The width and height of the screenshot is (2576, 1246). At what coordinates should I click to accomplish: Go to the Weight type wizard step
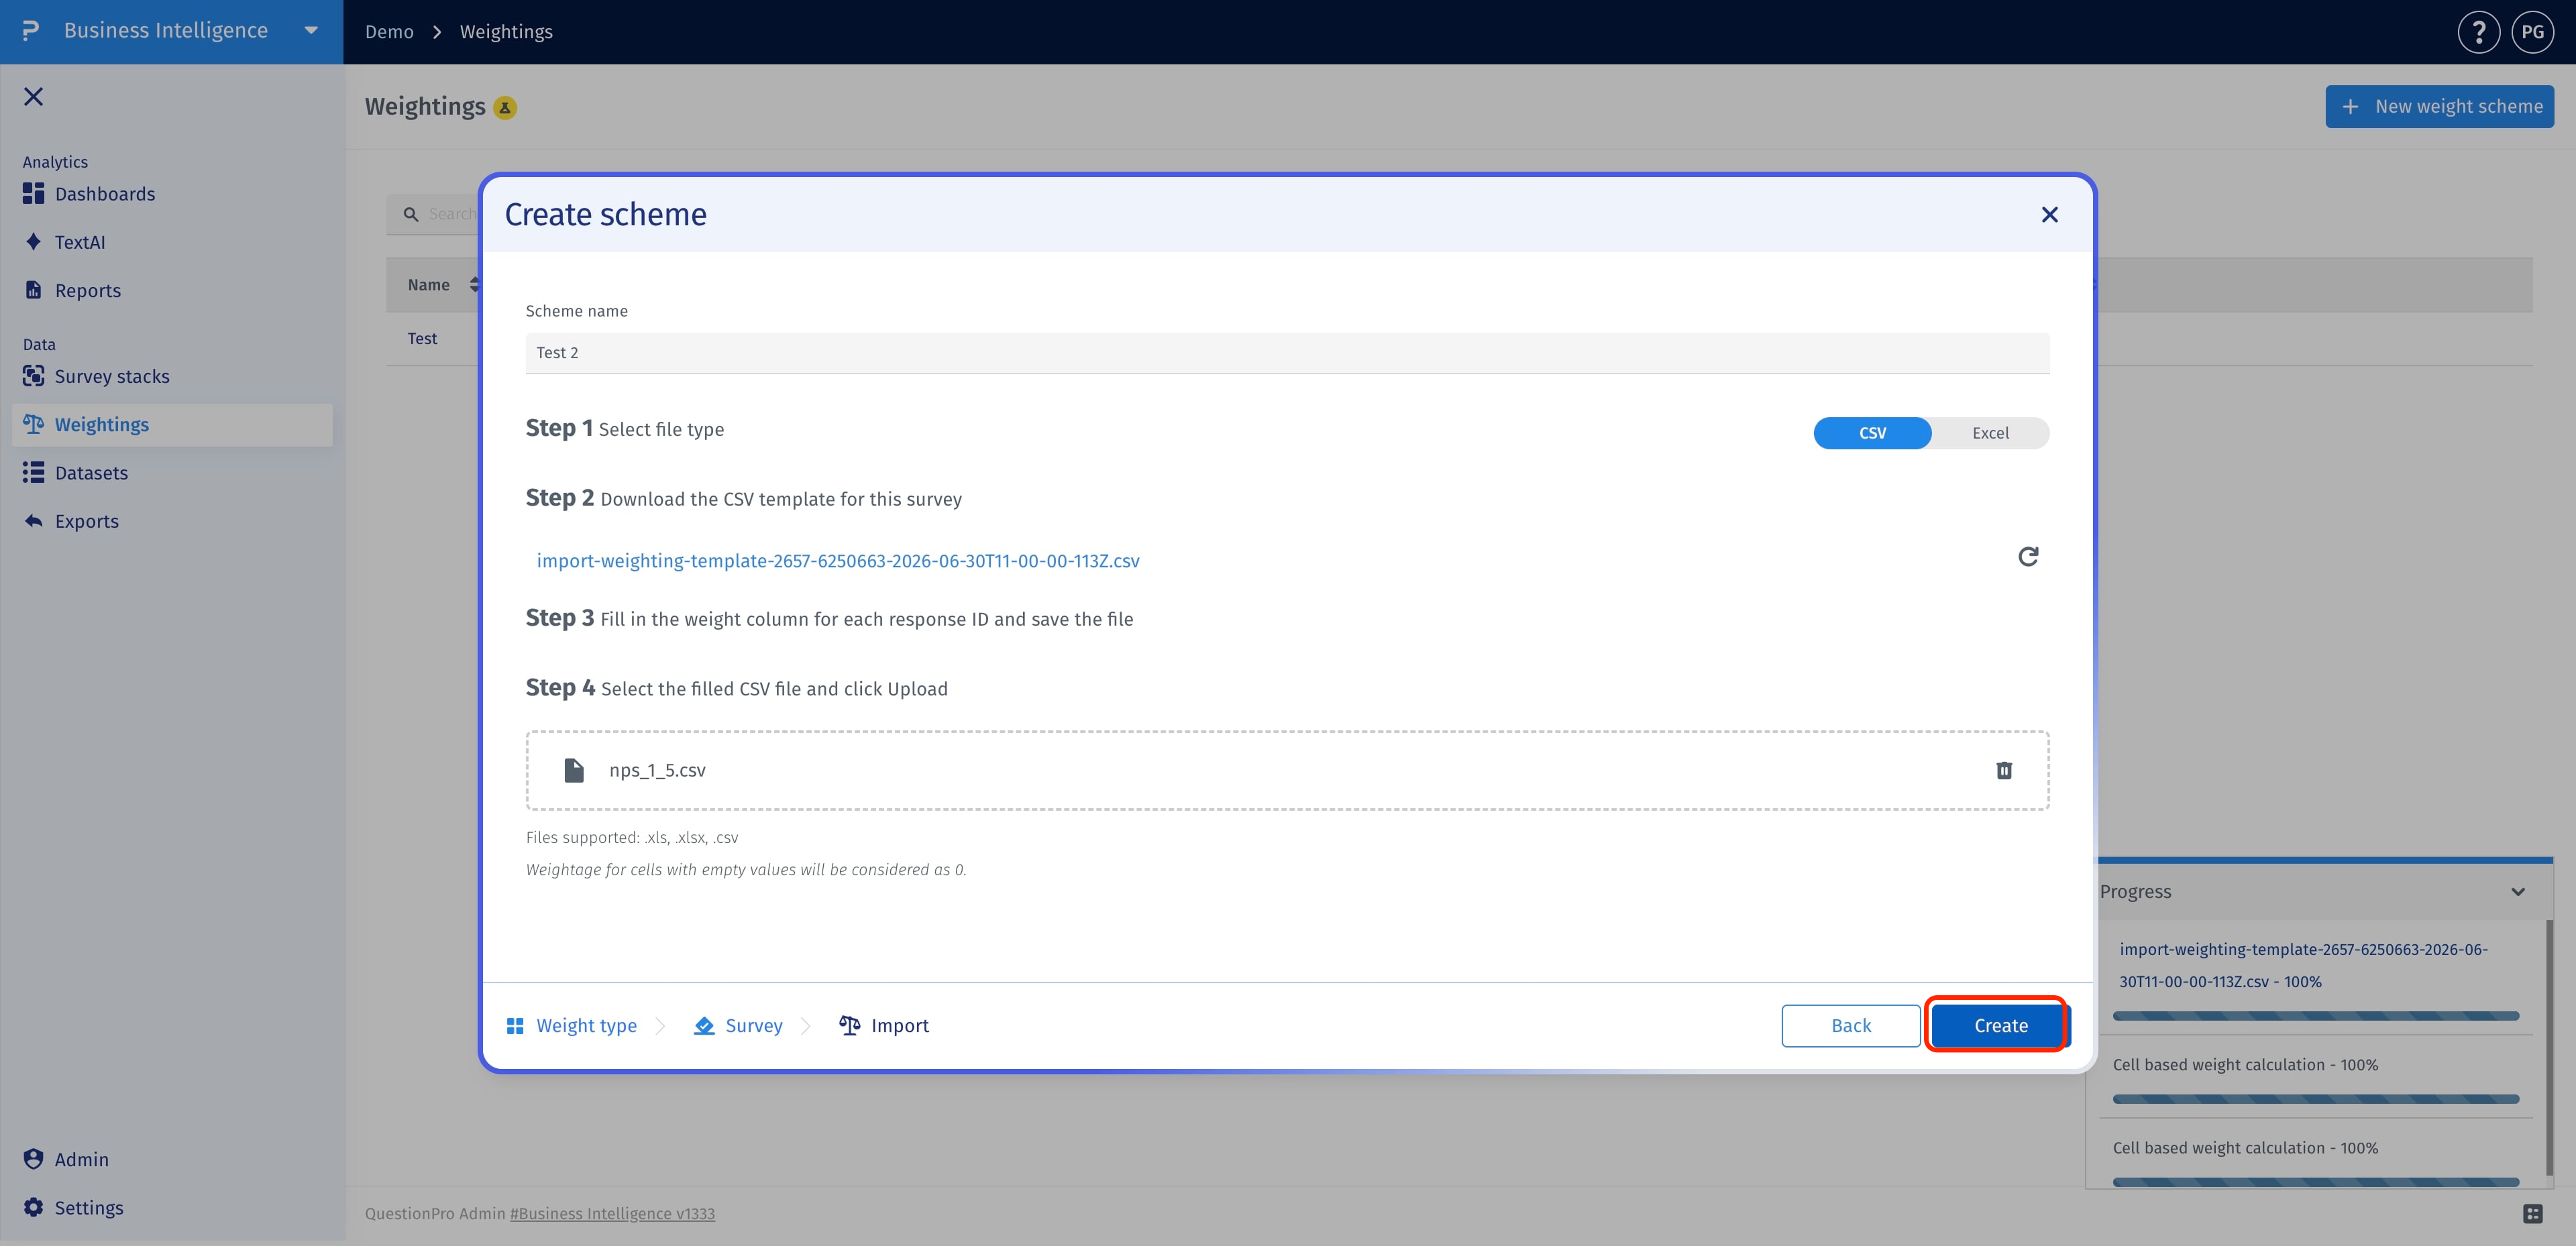click(572, 1025)
